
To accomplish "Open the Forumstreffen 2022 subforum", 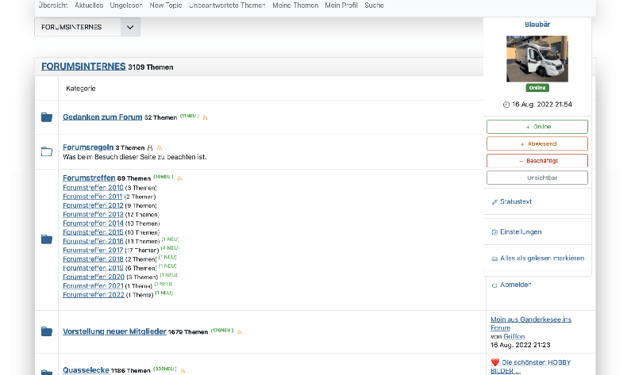I will point(94,294).
